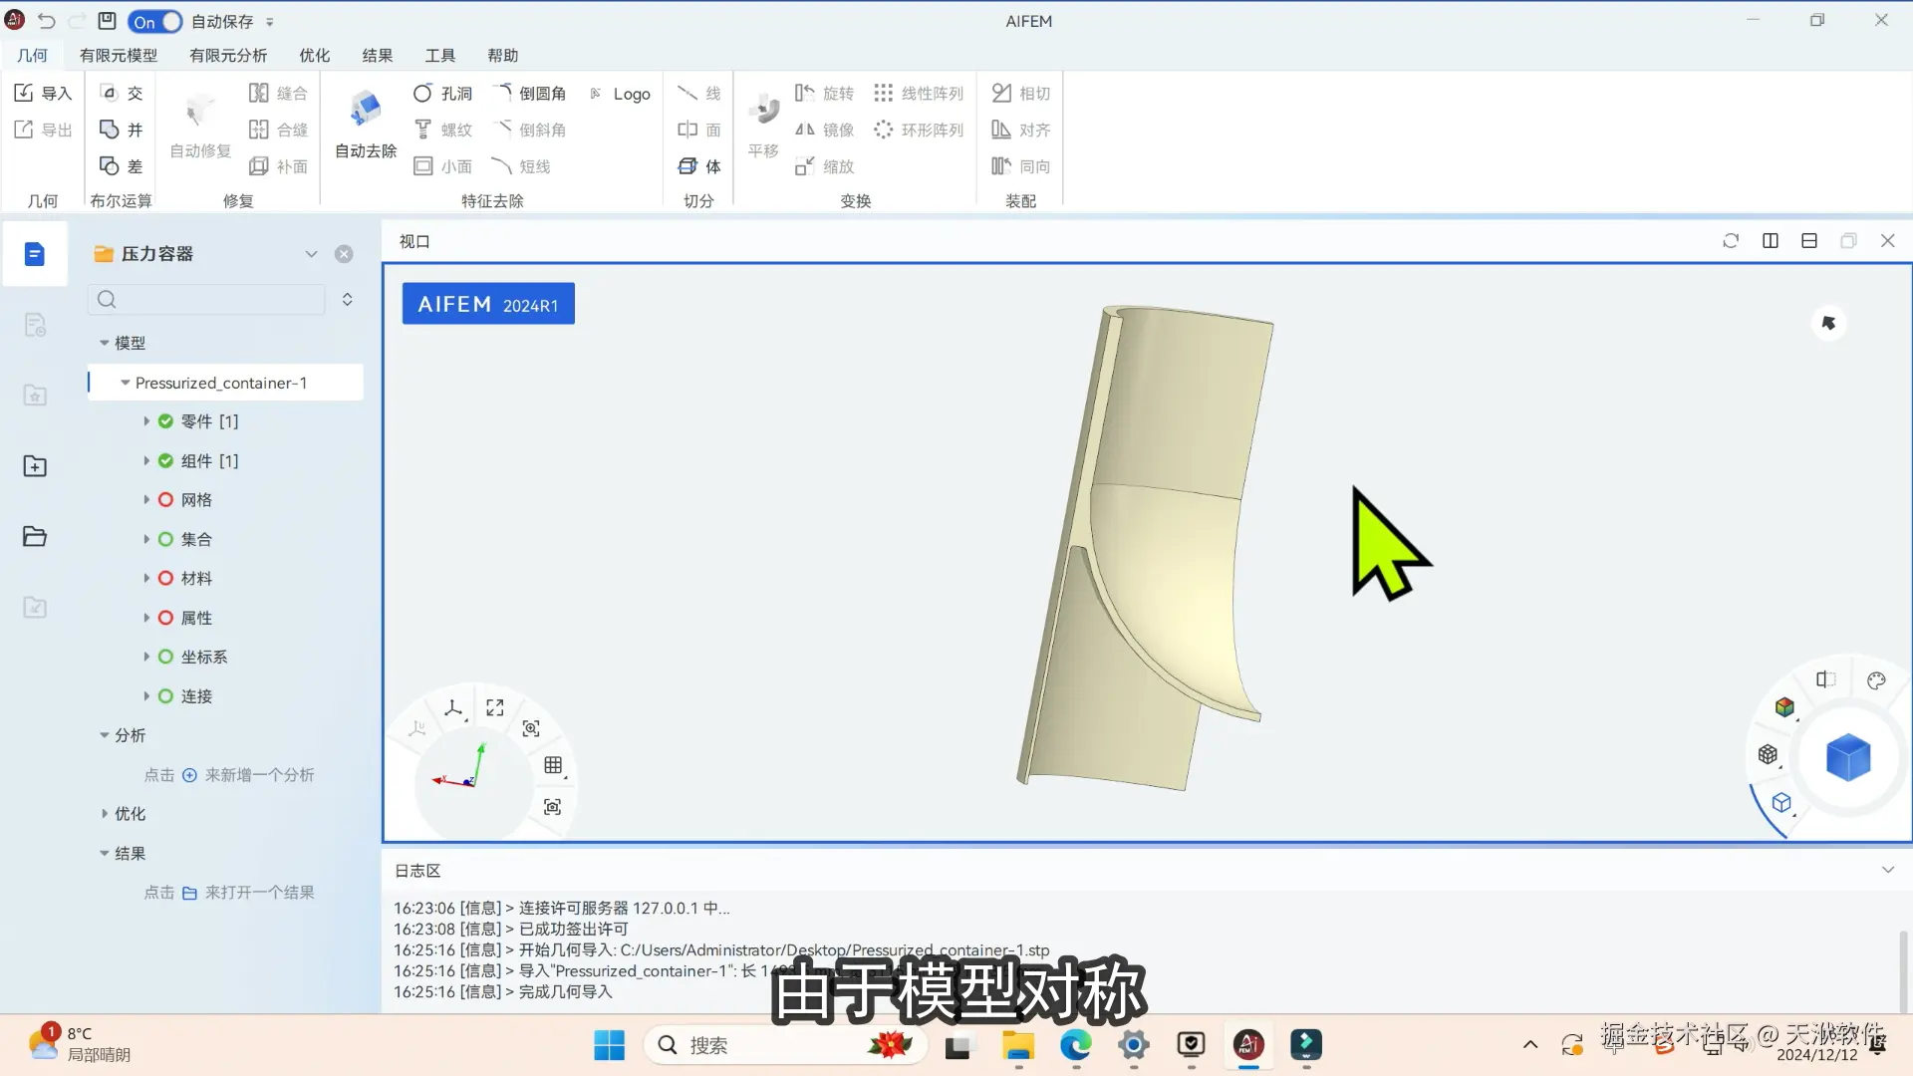Screen dimensions: 1913x1076
Task: Click the fit-to-screen expand icon in viewport
Action: pyautogui.click(x=495, y=707)
